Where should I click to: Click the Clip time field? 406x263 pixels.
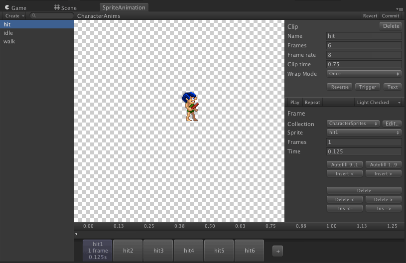(364, 64)
